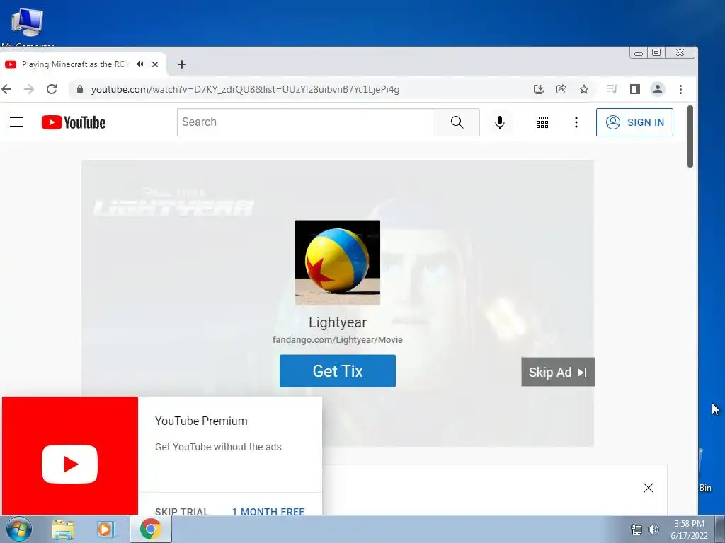Click the red YouTube Premium logo panel
Viewport: 725px width, 543px height.
[70, 456]
